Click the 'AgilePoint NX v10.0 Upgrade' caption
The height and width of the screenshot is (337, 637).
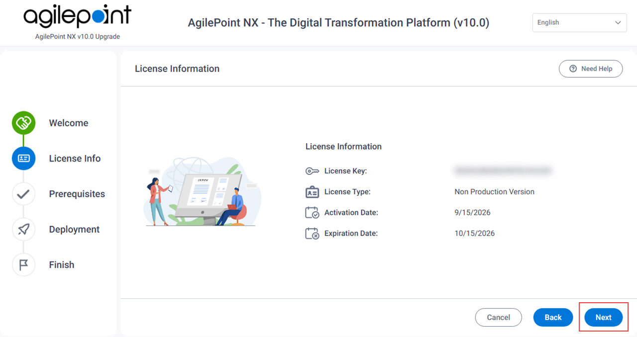point(78,37)
